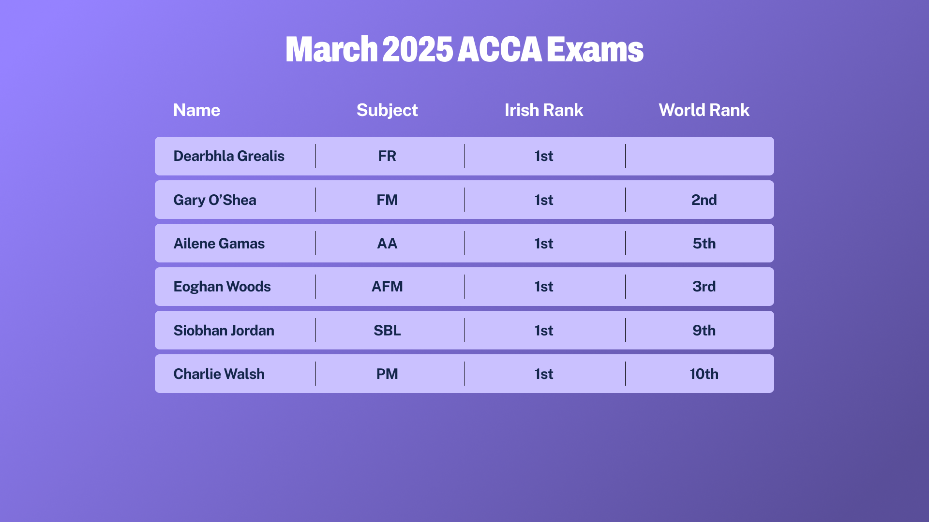This screenshot has height=522, width=929.
Task: Click the Irish Rank column header
Action: [x=544, y=110]
